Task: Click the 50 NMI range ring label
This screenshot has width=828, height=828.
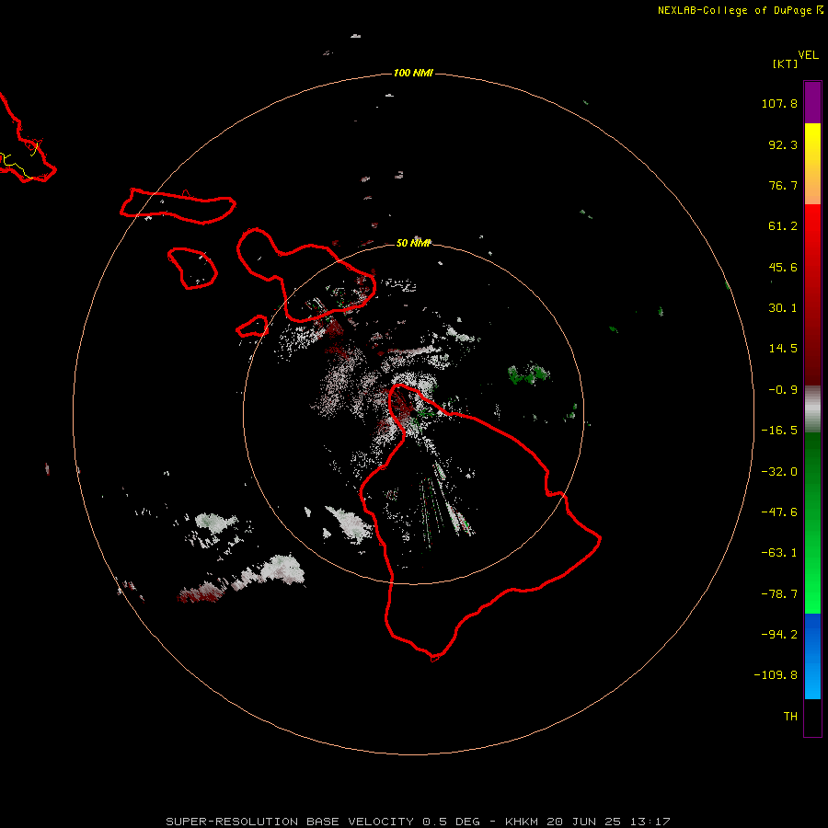Action: (413, 243)
